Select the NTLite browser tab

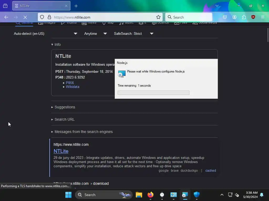click(41, 6)
